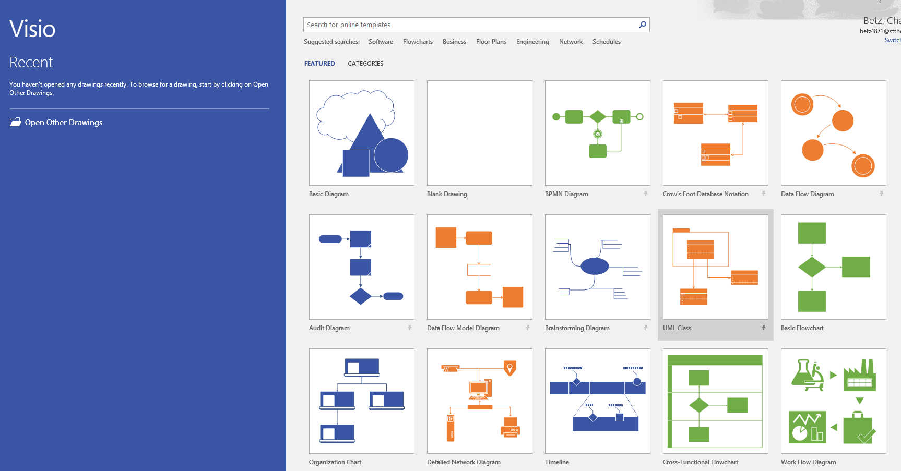This screenshot has height=471, width=901.
Task: Click the Floor Plans suggested search
Action: pos(491,42)
